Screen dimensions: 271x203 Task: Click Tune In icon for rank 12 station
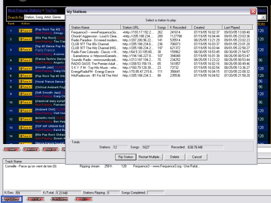[26, 119]
